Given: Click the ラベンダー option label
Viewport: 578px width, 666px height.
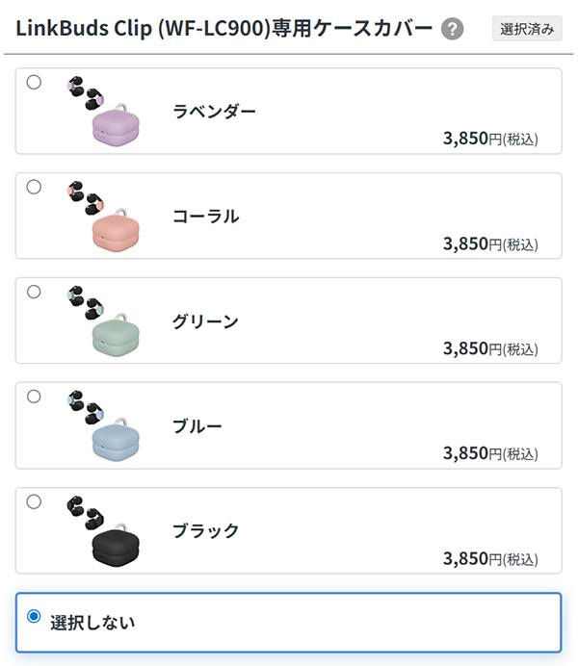Looking at the screenshot, I should point(214,111).
